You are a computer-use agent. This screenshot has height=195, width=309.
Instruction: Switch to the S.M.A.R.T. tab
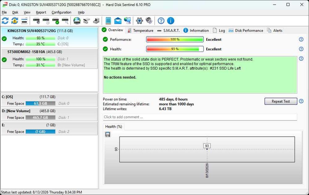point(168,30)
